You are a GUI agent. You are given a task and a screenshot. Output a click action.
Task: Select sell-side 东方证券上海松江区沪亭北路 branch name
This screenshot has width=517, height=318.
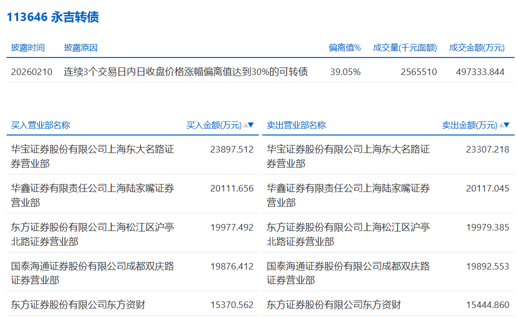click(x=348, y=234)
